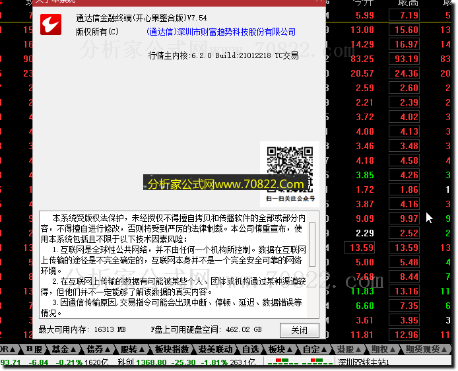The image size is (458, 371).
Task: Select the 2.60 high price cell
Action: [x=405, y=88]
